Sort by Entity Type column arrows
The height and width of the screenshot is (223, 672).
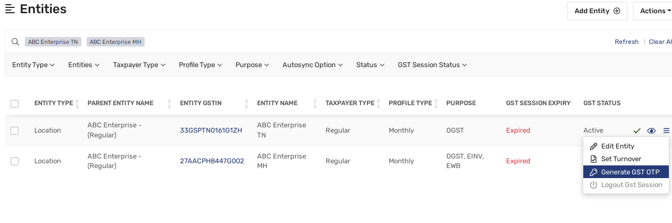click(77, 104)
